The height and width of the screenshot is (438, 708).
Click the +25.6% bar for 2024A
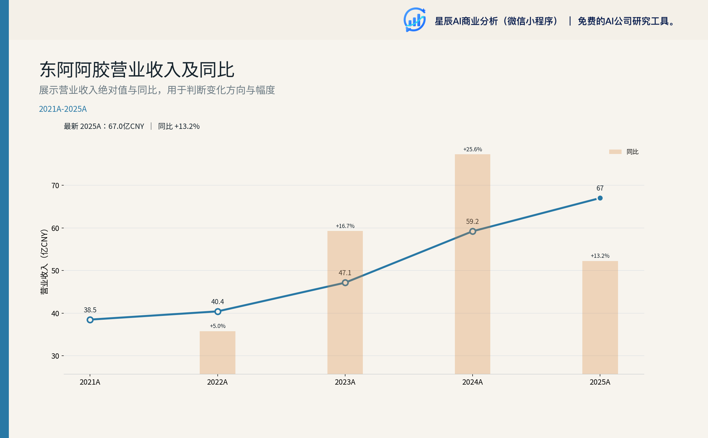click(x=472, y=264)
